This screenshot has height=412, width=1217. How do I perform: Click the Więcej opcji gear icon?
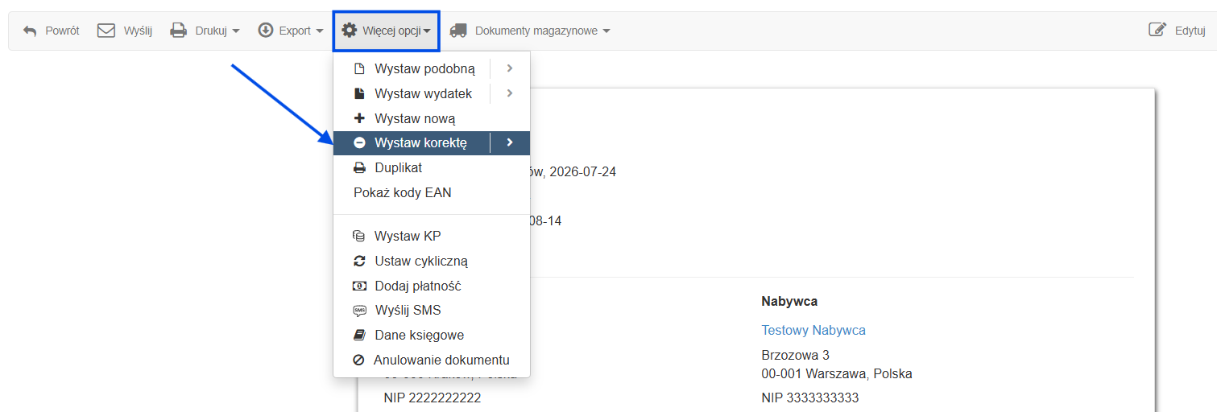pyautogui.click(x=349, y=31)
